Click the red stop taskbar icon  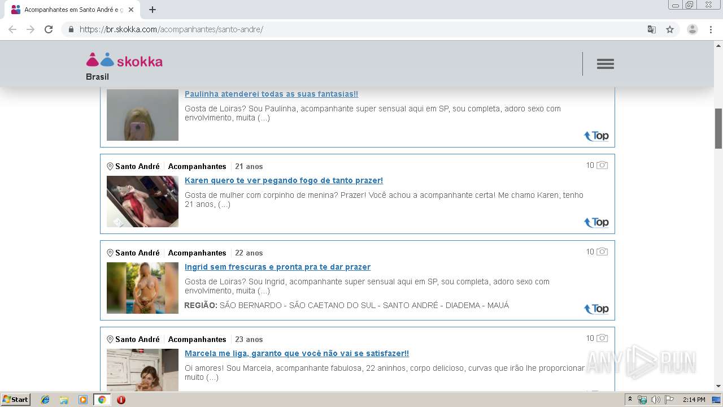pyautogui.click(x=121, y=400)
